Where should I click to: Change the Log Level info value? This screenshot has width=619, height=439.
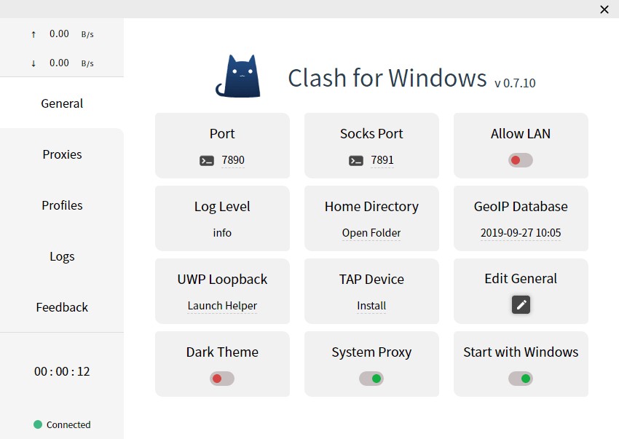[x=222, y=233]
